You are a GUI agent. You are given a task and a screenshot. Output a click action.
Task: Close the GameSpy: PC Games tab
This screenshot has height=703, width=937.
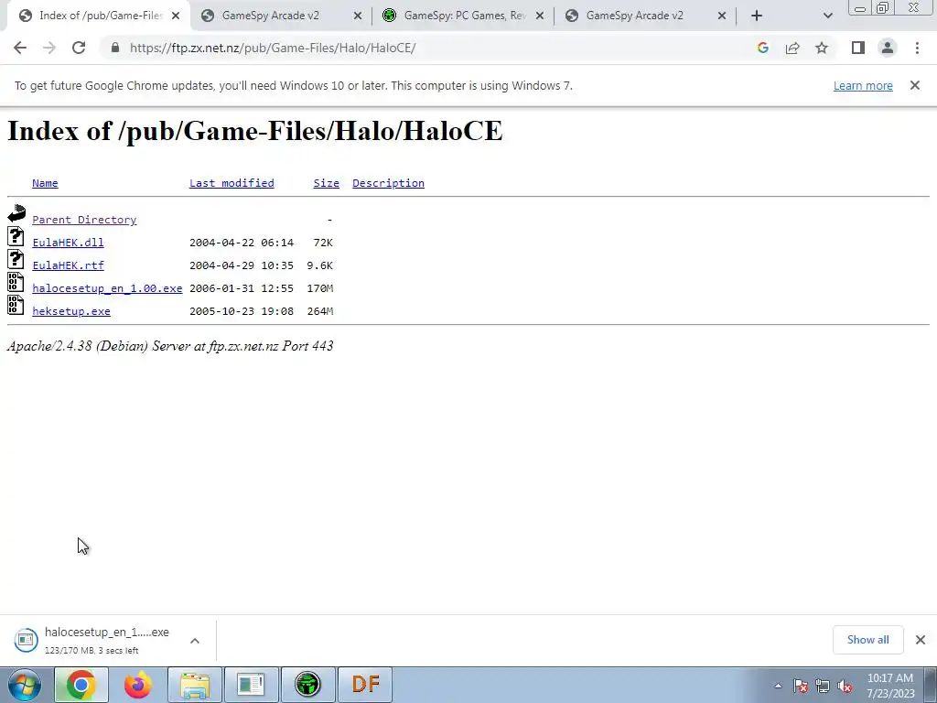540,16
